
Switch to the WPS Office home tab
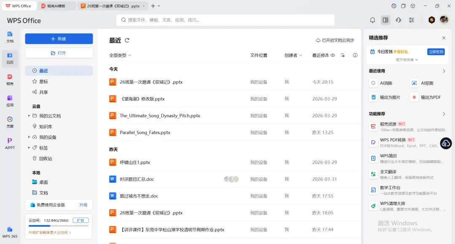pos(19,6)
